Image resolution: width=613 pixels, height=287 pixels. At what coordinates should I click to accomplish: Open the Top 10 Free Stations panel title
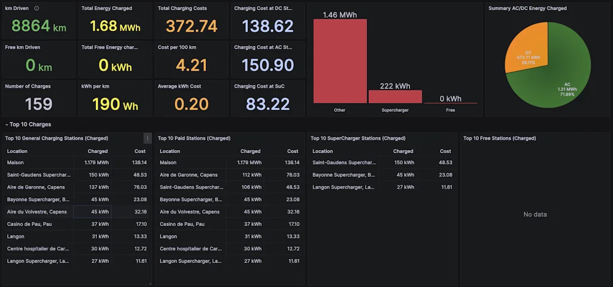tap(499, 138)
